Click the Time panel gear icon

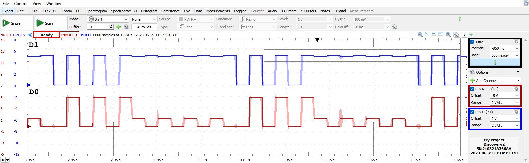[x=516, y=42]
